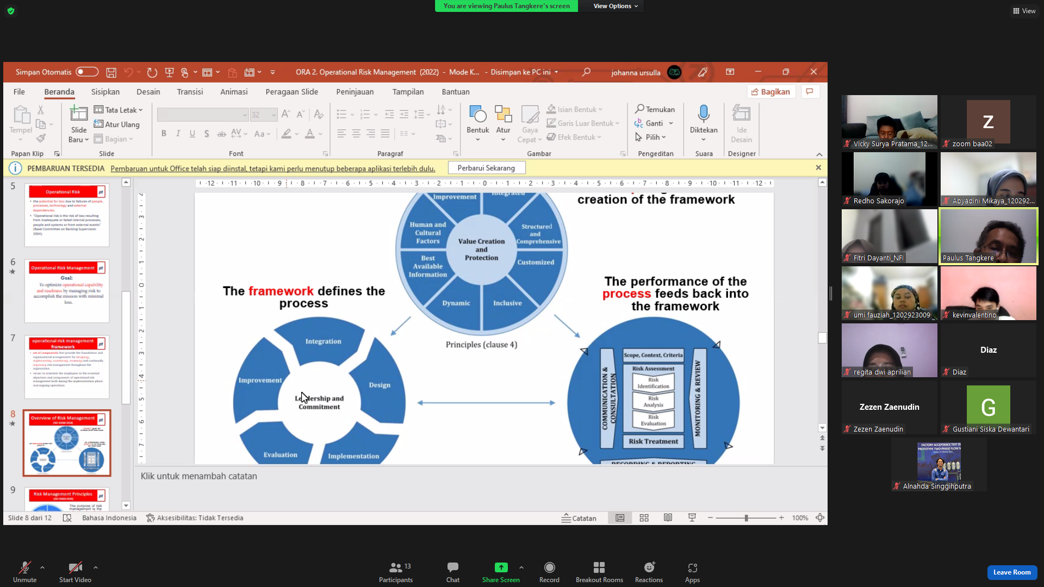
Task: Switch to the Sisipkan ribbon tab
Action: 105,92
